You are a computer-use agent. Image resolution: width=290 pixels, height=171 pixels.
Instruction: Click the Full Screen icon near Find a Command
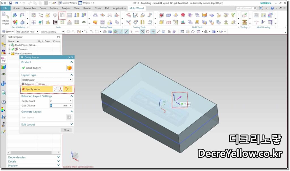click(x=261, y=8)
